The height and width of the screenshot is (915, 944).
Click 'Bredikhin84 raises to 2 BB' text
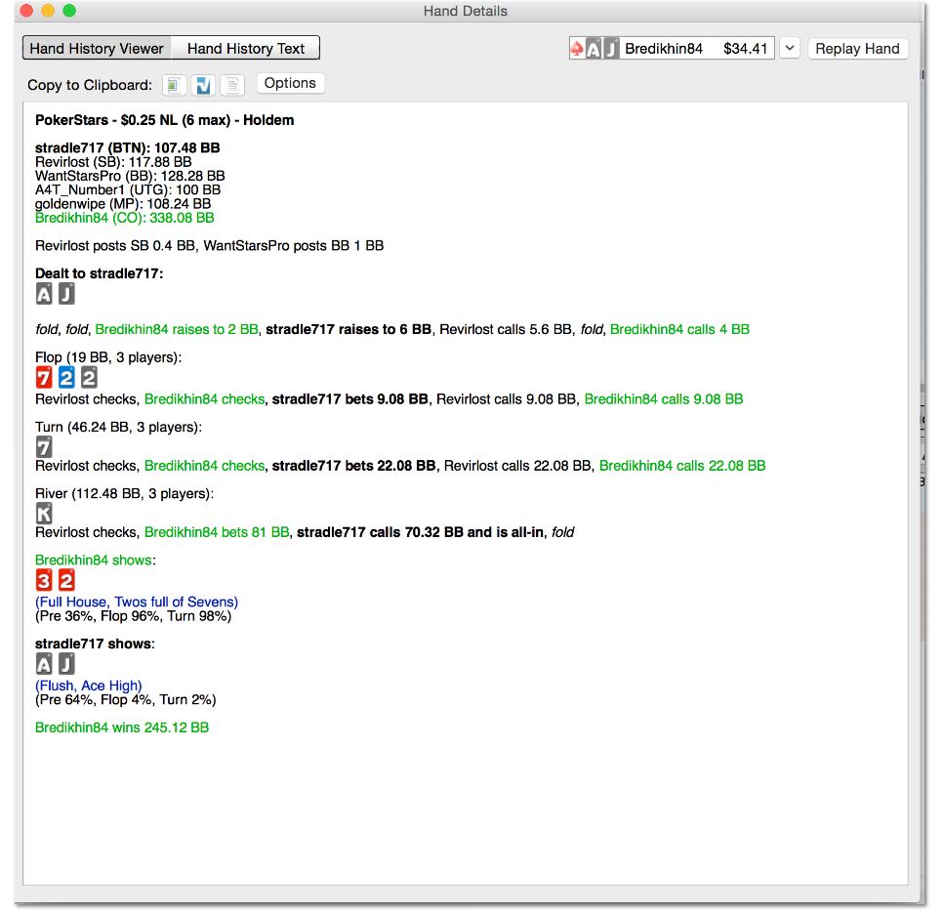(x=177, y=329)
